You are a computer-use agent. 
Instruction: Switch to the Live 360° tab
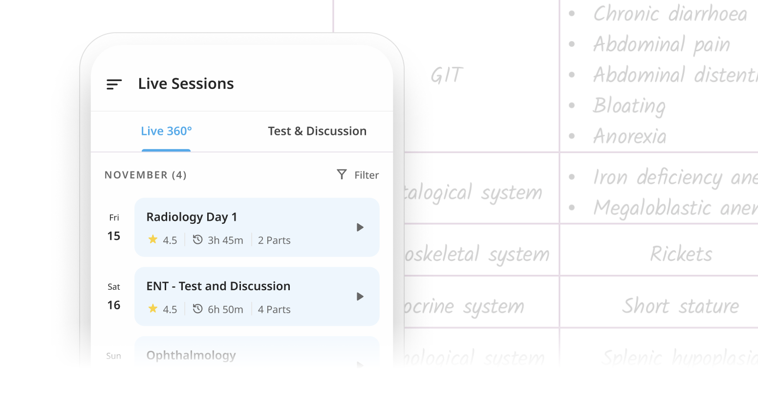pyautogui.click(x=166, y=131)
